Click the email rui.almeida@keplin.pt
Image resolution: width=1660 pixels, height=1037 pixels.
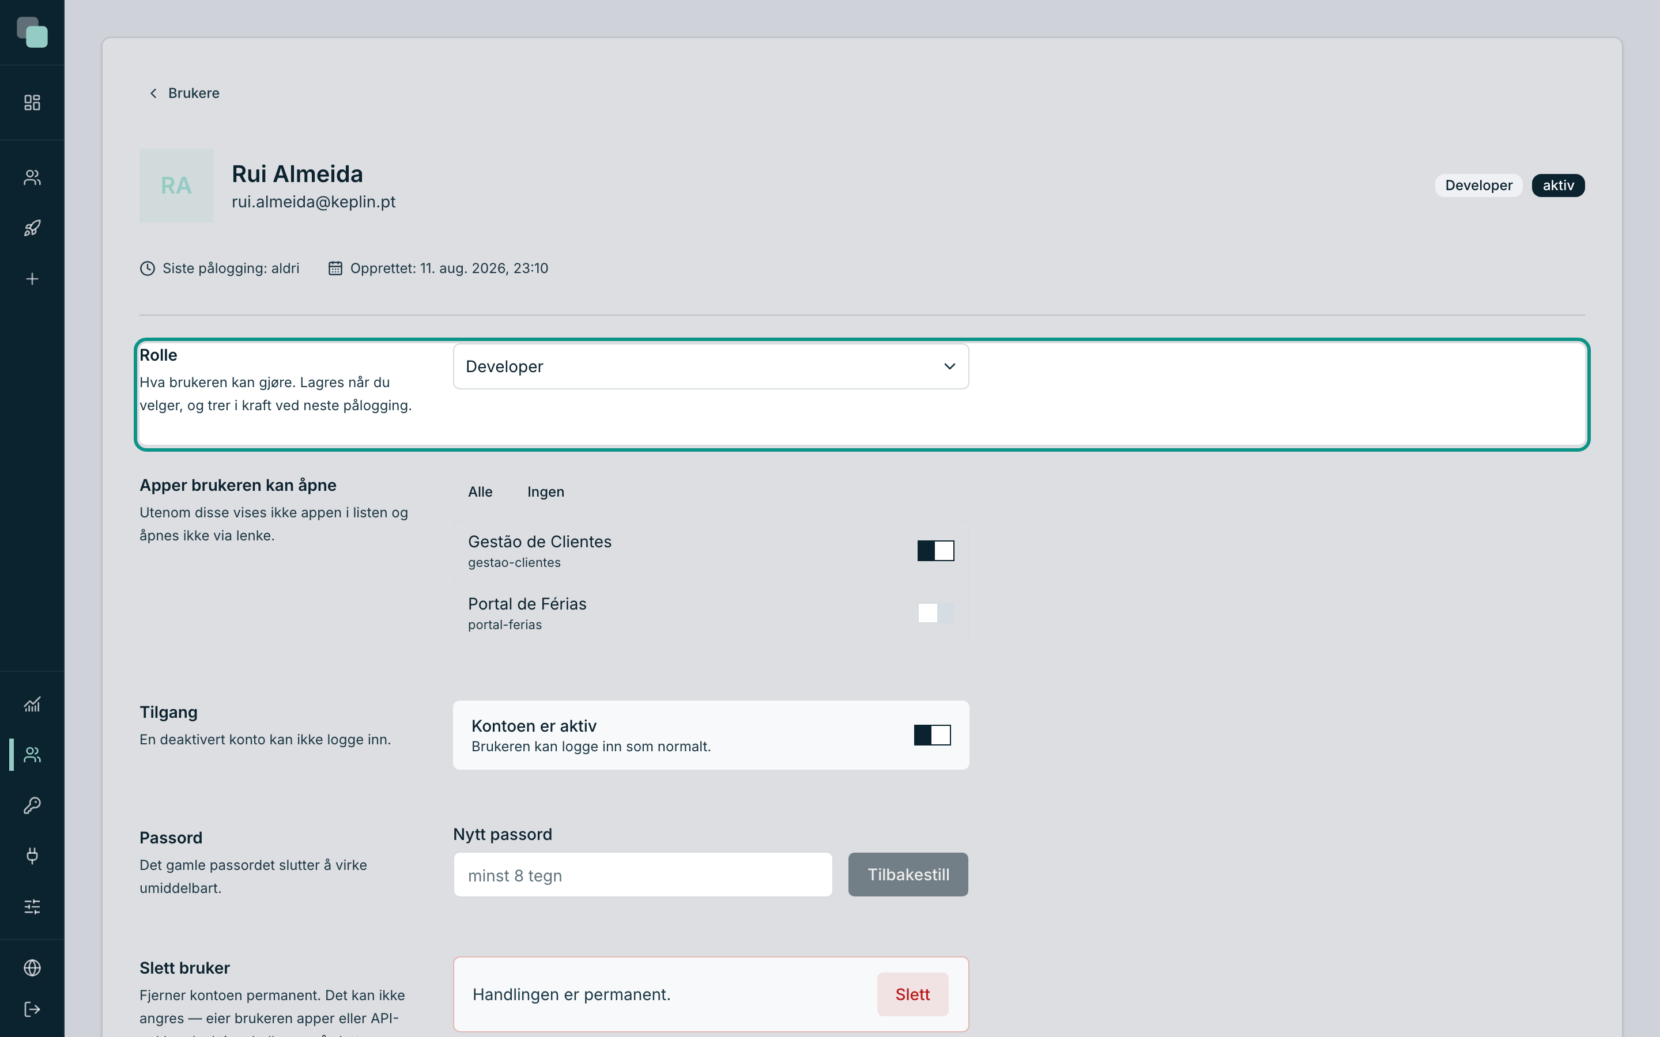click(314, 202)
